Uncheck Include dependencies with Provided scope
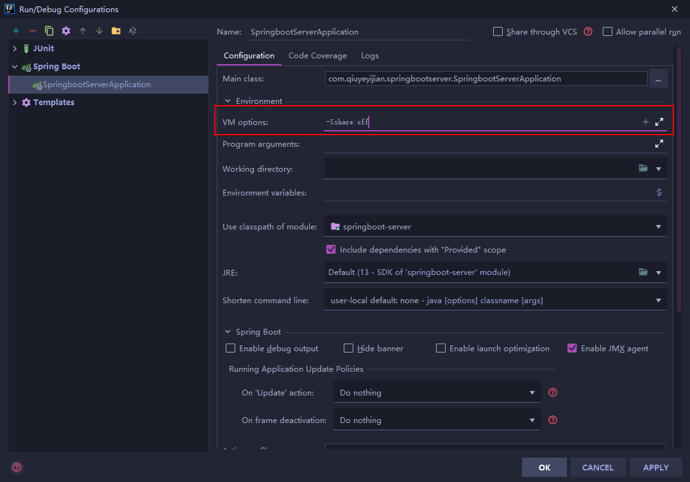690x482 pixels. [x=331, y=249]
